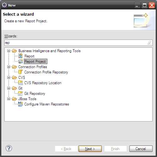Image resolution: width=157 pixels, height=157 pixels.
Task: Collapse Business Intelligence and Reporting Tools folder
Action: pyautogui.click(x=8, y=51)
